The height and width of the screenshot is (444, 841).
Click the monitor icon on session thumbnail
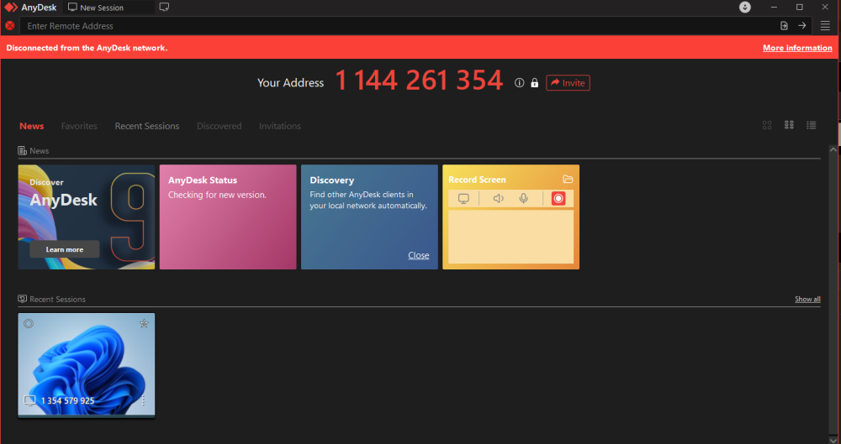29,400
